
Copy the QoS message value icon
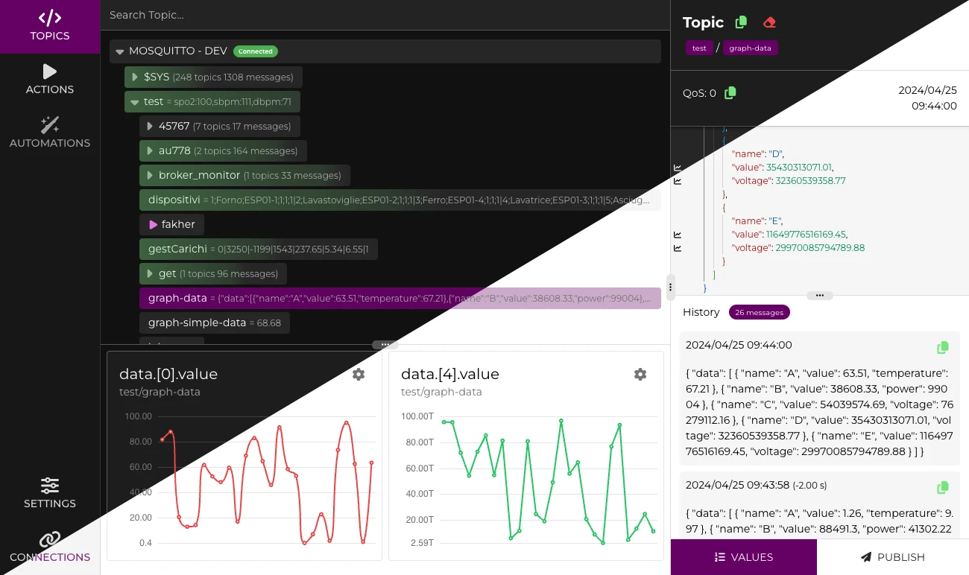point(730,93)
